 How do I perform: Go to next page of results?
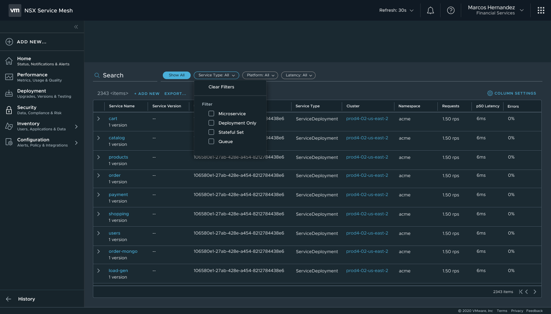click(x=535, y=292)
